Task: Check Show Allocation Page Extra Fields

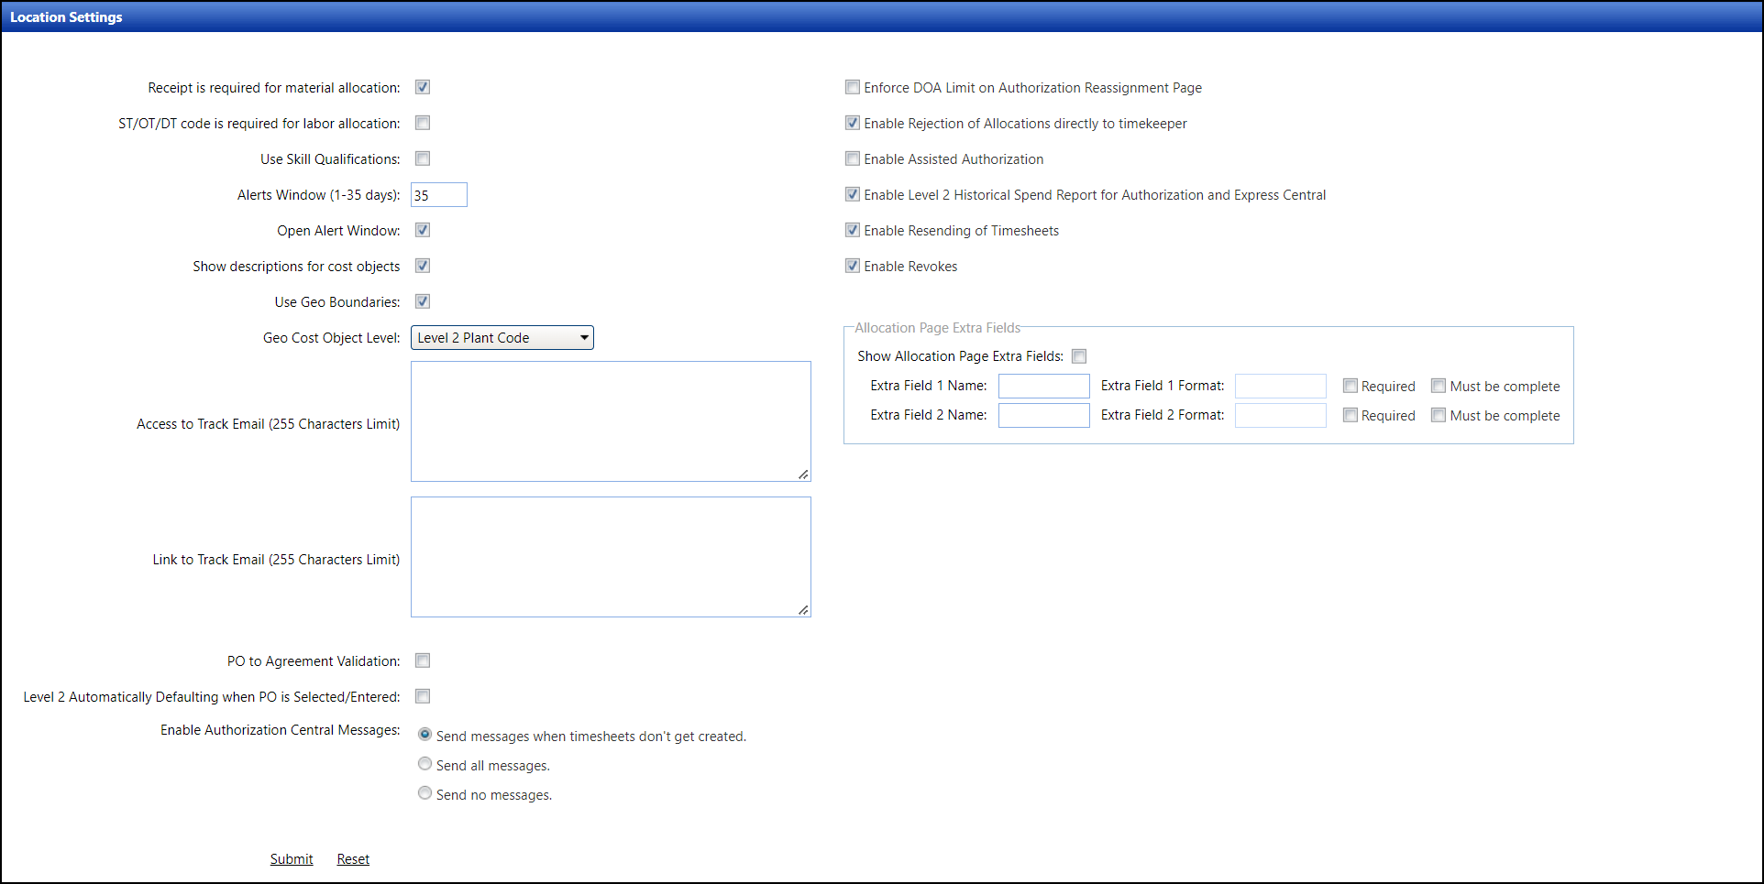Action: 1079,356
